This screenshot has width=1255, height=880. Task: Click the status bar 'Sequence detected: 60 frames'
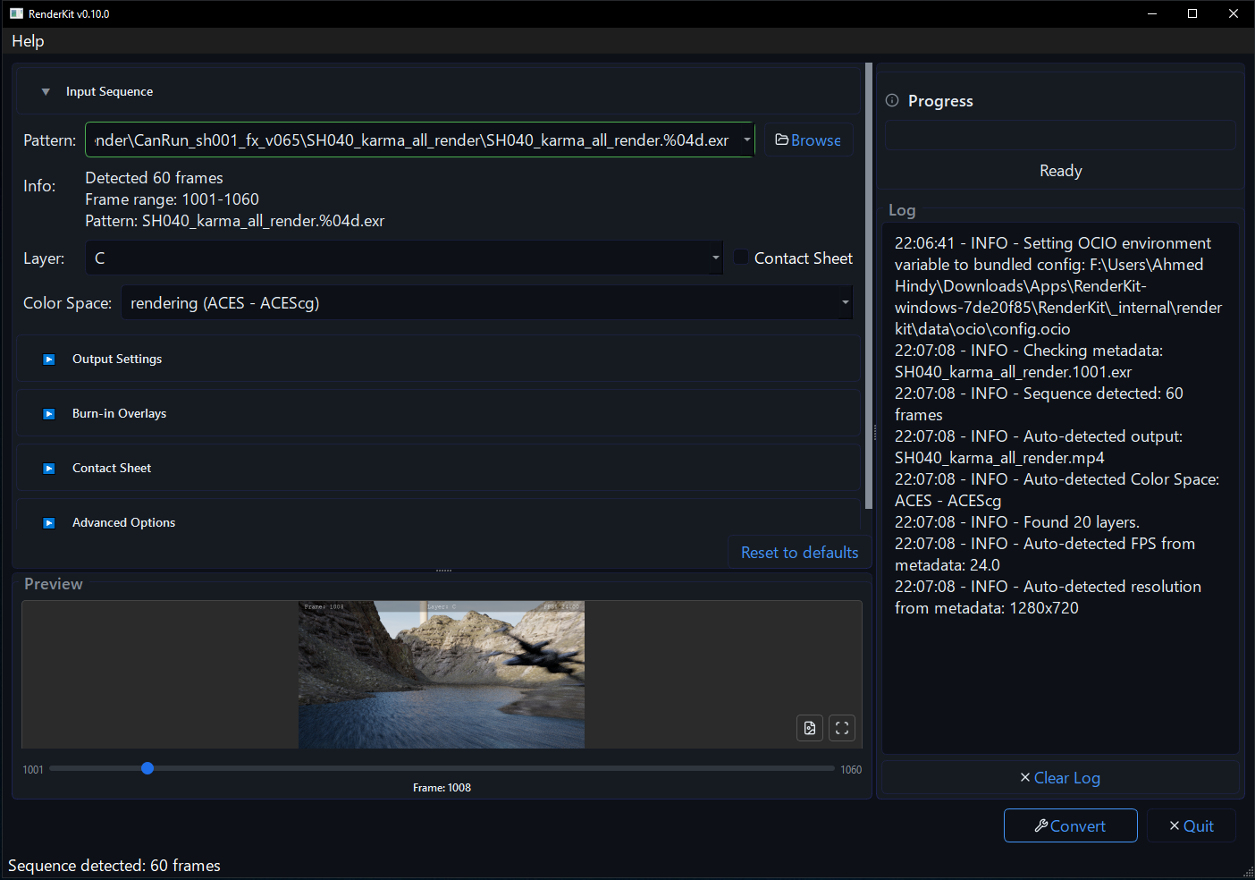tap(114, 866)
